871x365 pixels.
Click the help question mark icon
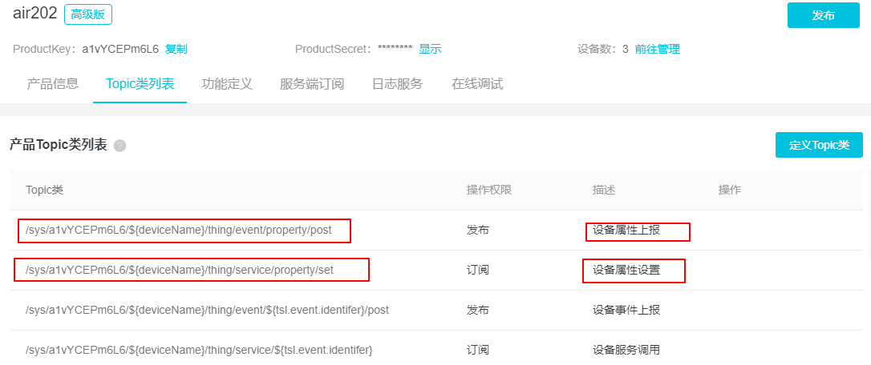[120, 146]
